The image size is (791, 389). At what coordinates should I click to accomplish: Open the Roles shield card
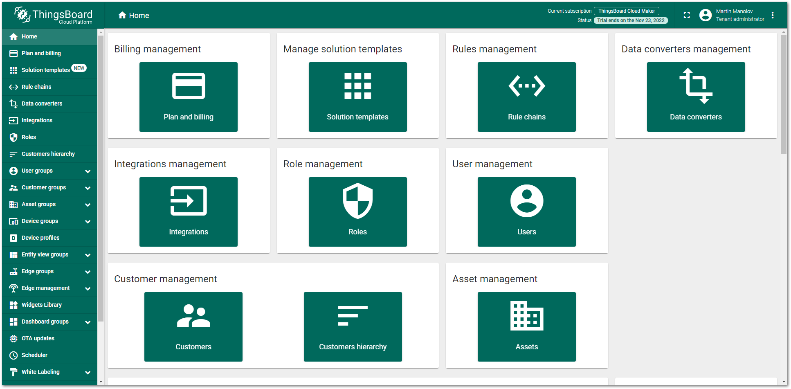click(357, 211)
